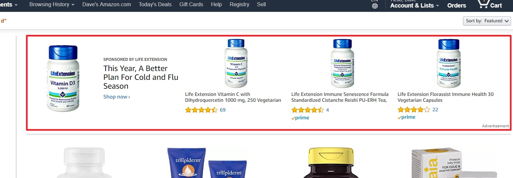Open Vitamin C bottle product image
This screenshot has height=178, width=513.
coord(236,63)
